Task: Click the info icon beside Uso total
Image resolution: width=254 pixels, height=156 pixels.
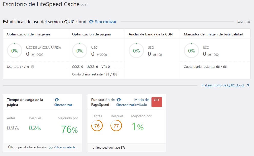Action: [x=33, y=67]
